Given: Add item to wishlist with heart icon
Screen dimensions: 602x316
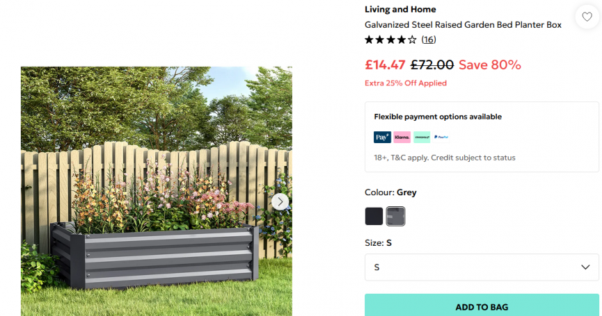Looking at the screenshot, I should 587,17.
